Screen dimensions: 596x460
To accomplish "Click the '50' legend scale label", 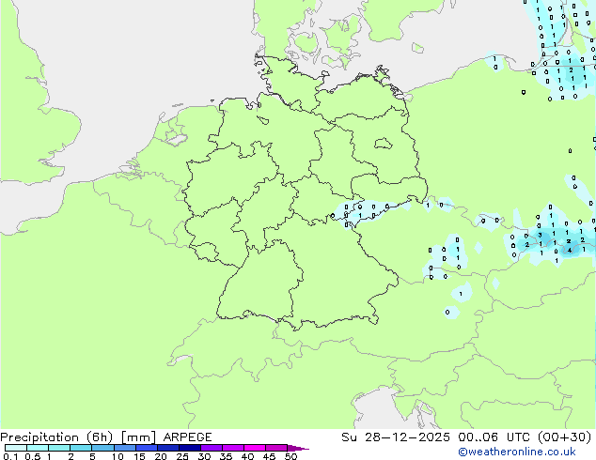I will 291,456.
